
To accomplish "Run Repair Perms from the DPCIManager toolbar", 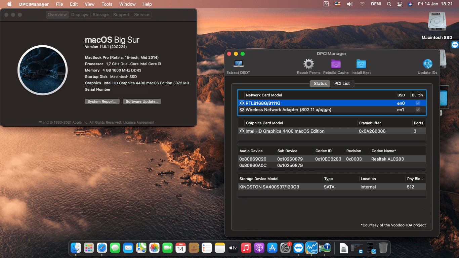I will pyautogui.click(x=308, y=64).
